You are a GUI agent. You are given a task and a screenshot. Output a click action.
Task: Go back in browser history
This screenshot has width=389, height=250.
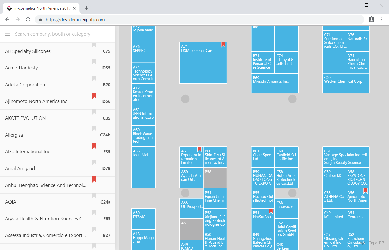pyautogui.click(x=7, y=19)
